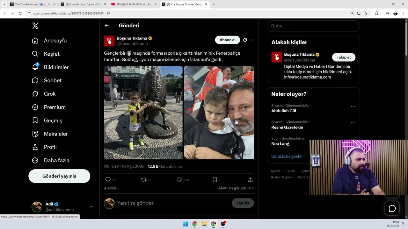Bookmark the post

tap(215, 180)
